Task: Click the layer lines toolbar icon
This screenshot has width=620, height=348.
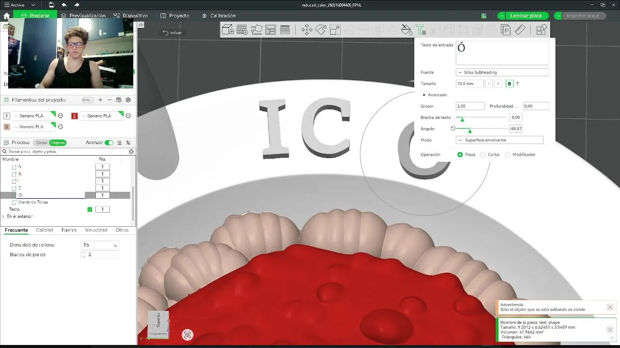Action: 285,30
